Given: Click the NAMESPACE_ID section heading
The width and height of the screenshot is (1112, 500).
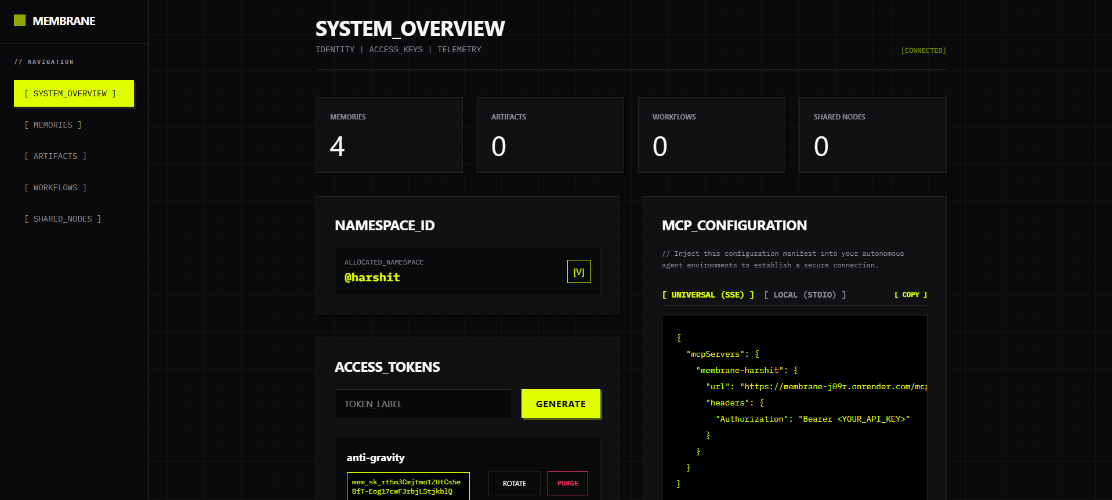Looking at the screenshot, I should [385, 225].
